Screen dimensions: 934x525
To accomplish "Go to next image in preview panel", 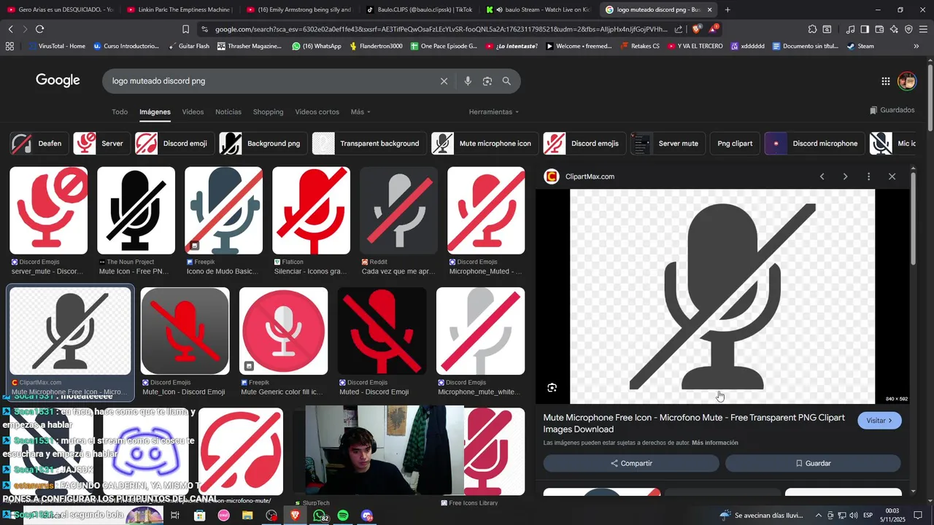I will tap(845, 176).
